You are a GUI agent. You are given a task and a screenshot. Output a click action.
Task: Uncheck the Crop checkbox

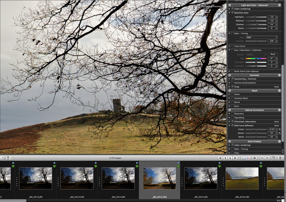click(x=232, y=87)
